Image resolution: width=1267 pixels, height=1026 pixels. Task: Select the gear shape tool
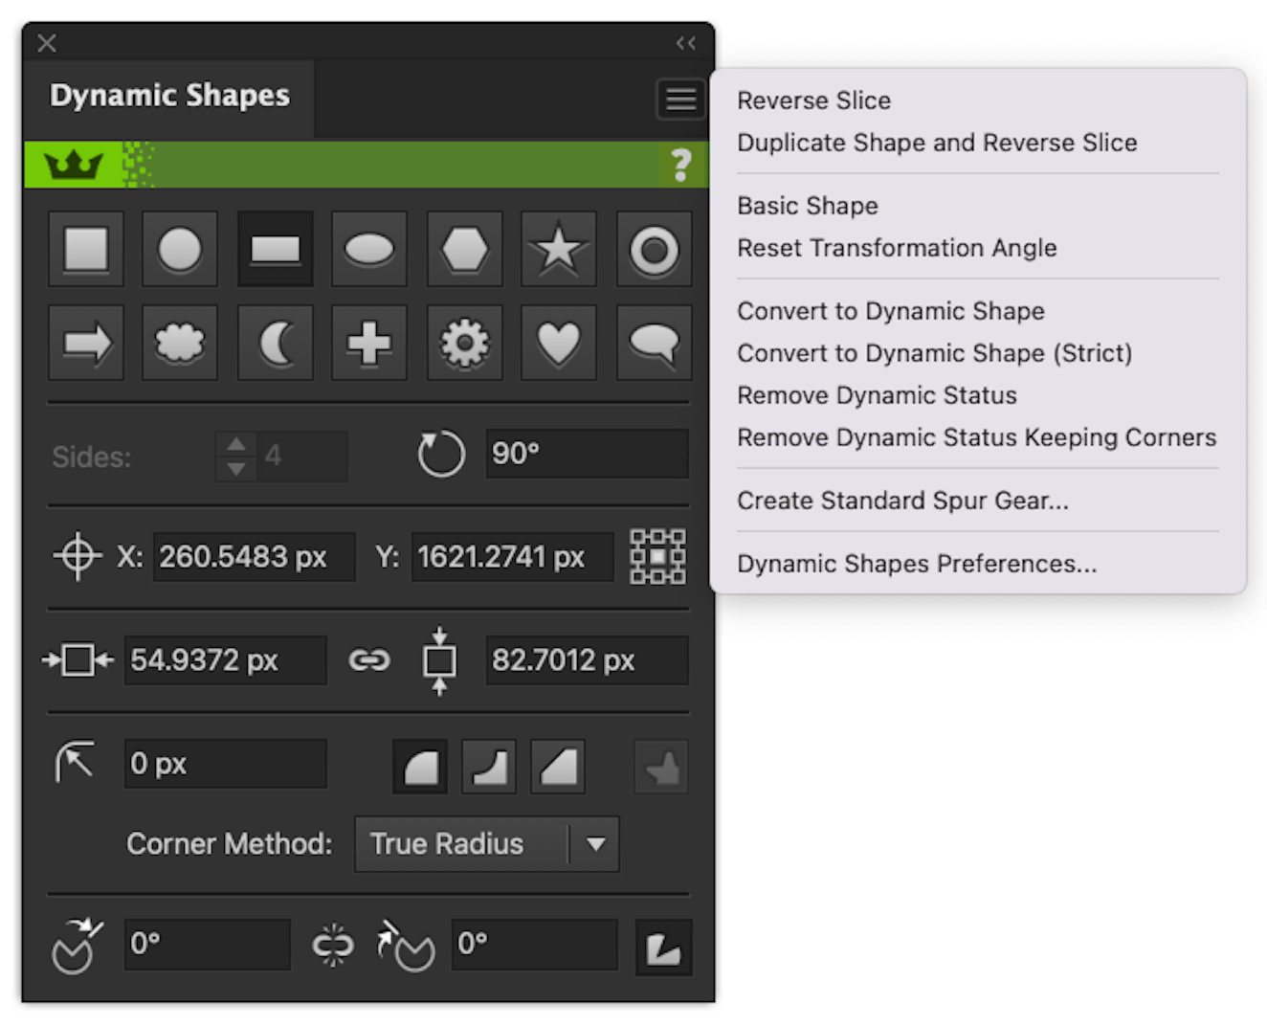tap(464, 343)
